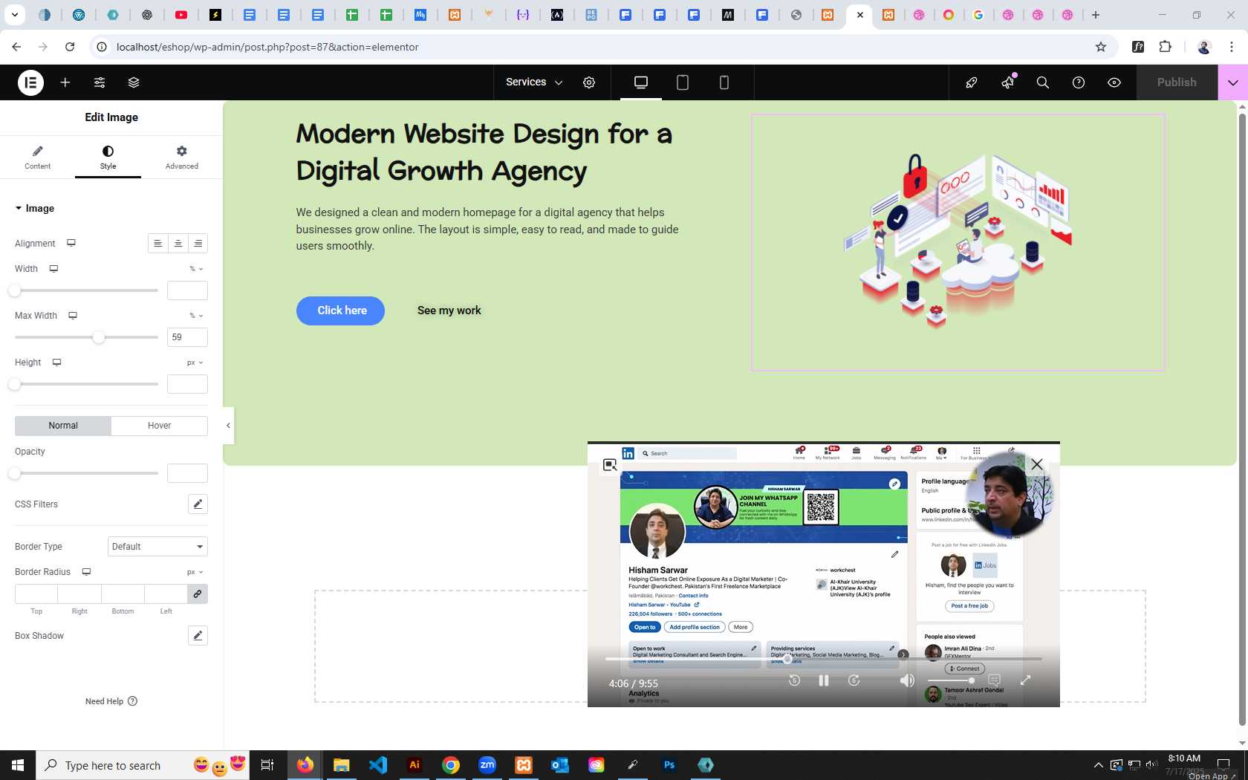Image resolution: width=1248 pixels, height=780 pixels.
Task: Preview changes with eye icon
Action: click(x=1114, y=82)
